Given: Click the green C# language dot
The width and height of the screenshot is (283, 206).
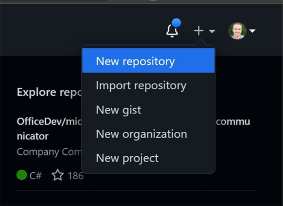Looking at the screenshot, I should pyautogui.click(x=21, y=175).
